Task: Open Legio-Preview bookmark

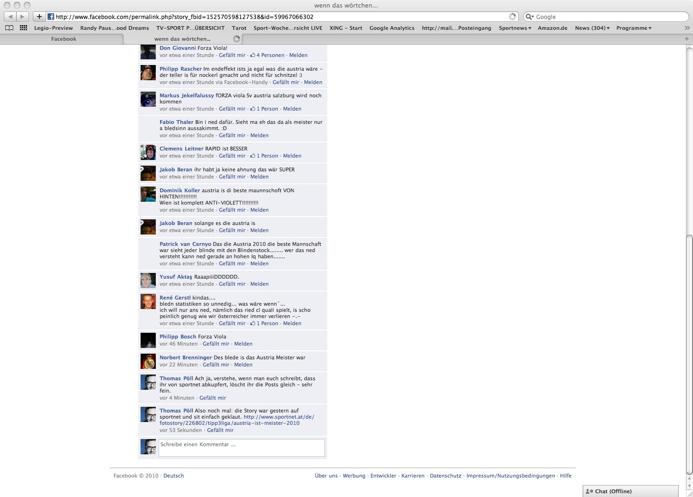Action: [x=54, y=28]
